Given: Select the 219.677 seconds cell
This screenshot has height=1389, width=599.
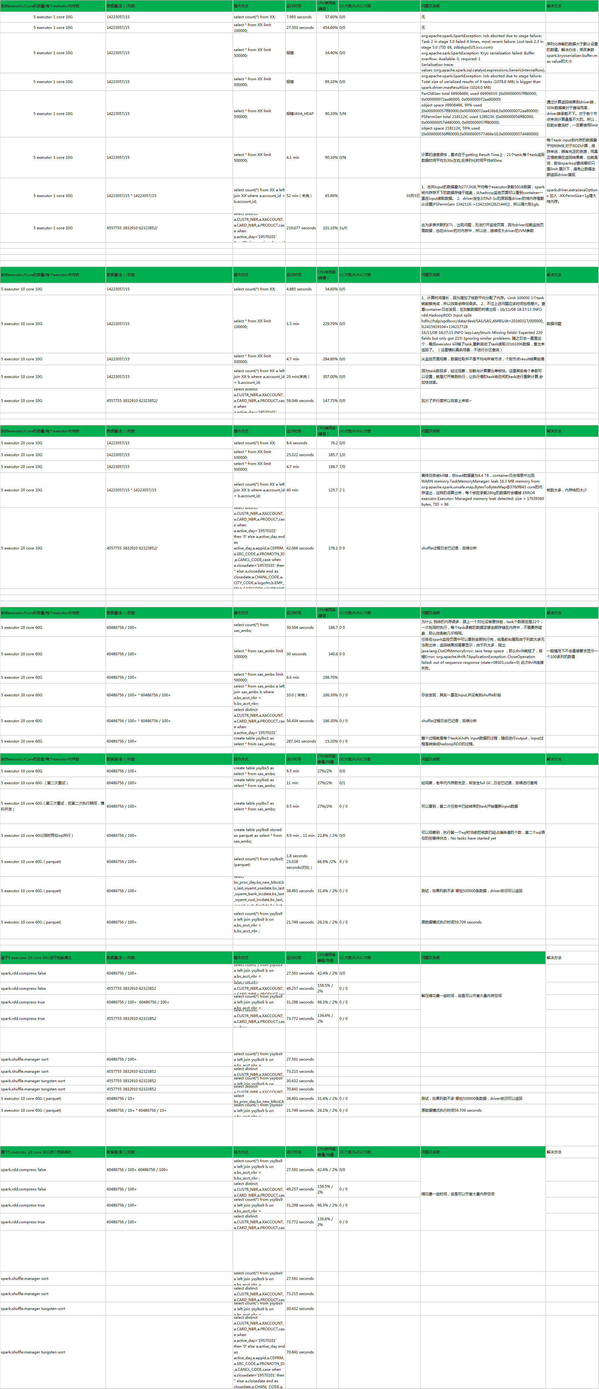Looking at the screenshot, I should (300, 228).
